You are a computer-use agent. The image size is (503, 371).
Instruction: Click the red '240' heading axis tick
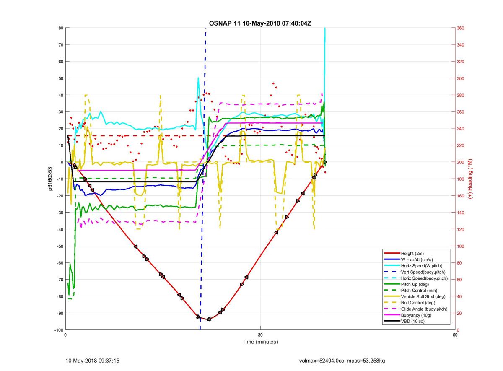[x=461, y=129]
